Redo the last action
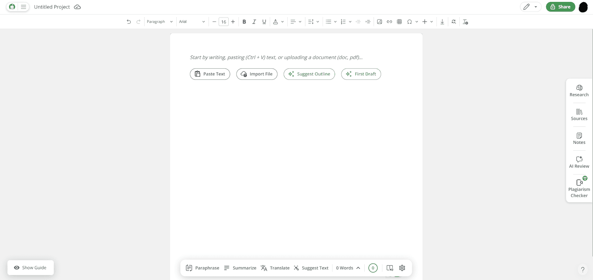Screen dimensions: 593x280 (x=139, y=22)
